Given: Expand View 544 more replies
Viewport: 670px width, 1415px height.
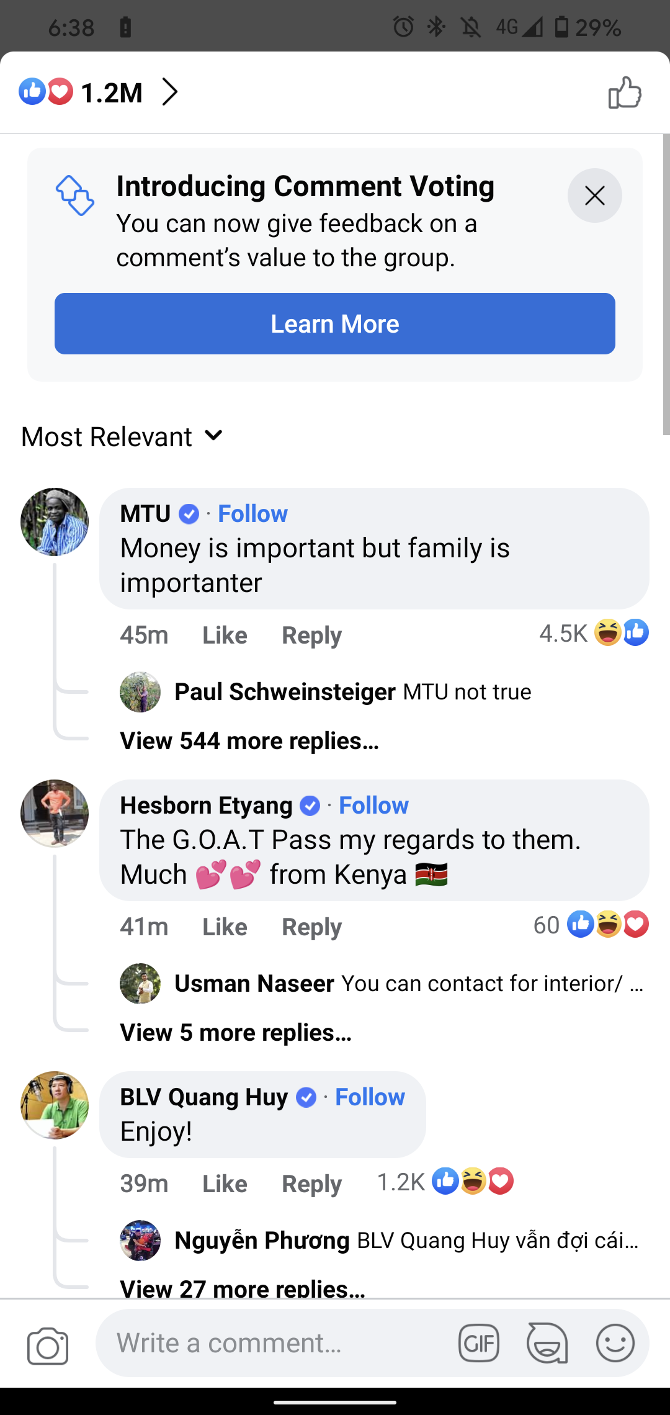Looking at the screenshot, I should coord(249,741).
